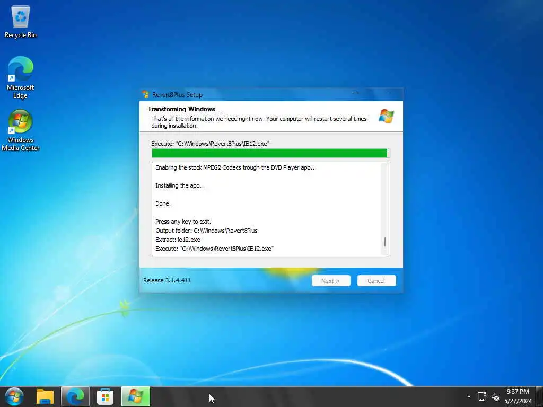Viewport: 543px width, 407px height.
Task: Open File Explorer from the taskbar
Action: (45, 396)
